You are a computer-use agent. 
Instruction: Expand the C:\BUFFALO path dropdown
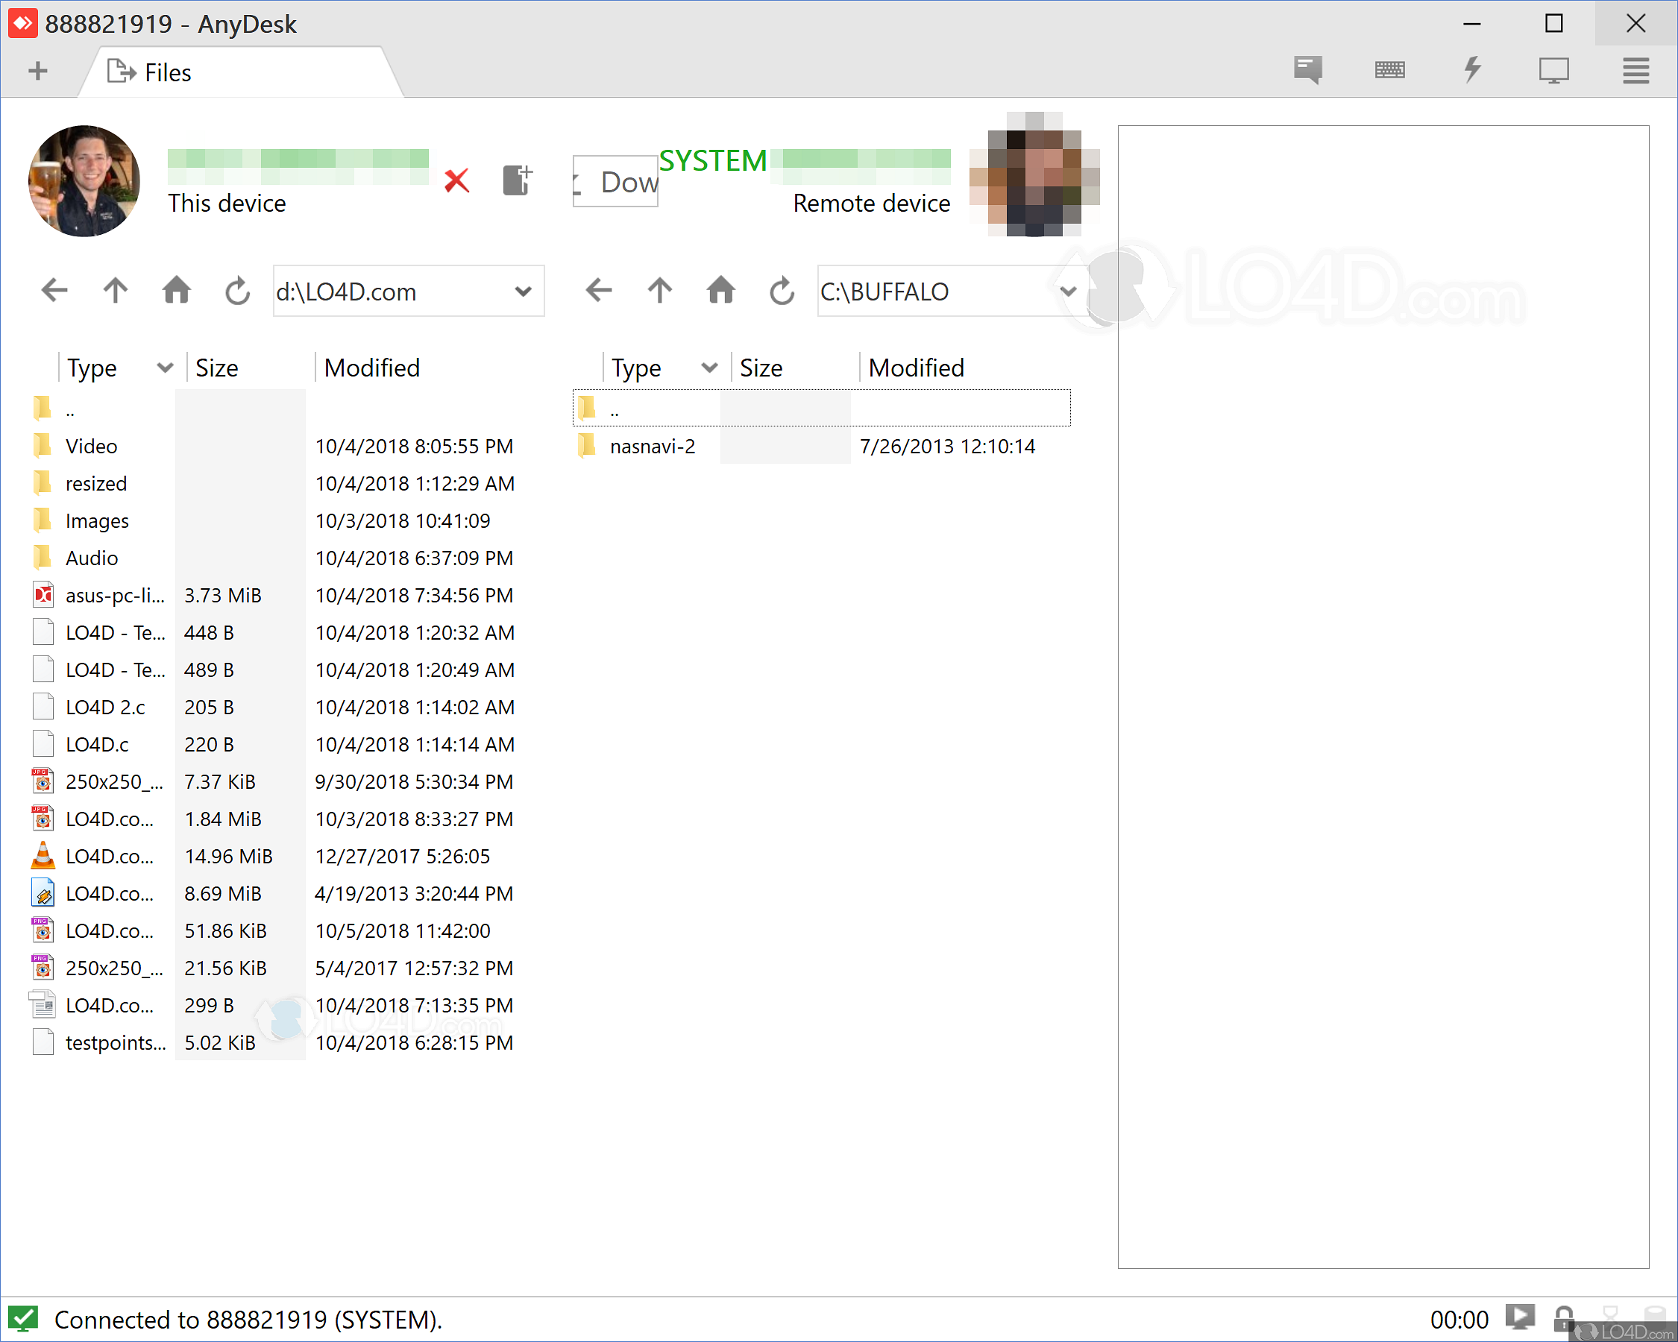pos(1067,292)
